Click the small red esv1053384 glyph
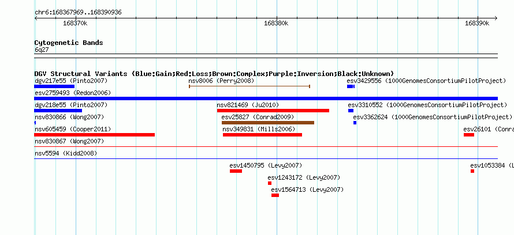514x235 pixels. (472, 171)
